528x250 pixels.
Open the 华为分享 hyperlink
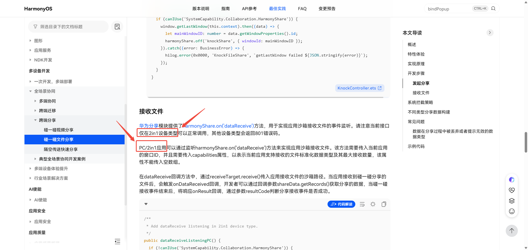pos(149,126)
